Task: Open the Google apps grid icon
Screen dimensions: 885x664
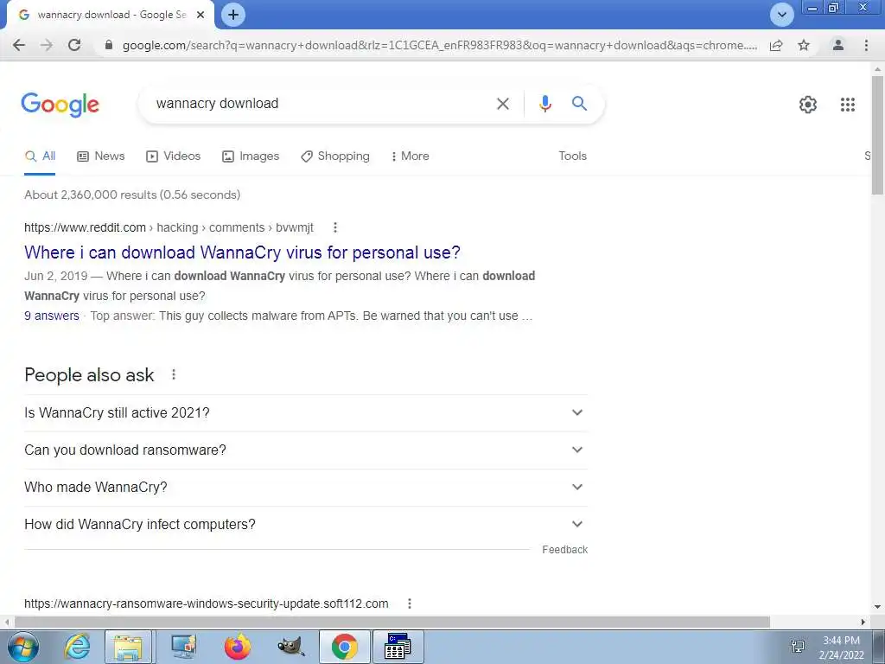Action: pos(847,105)
